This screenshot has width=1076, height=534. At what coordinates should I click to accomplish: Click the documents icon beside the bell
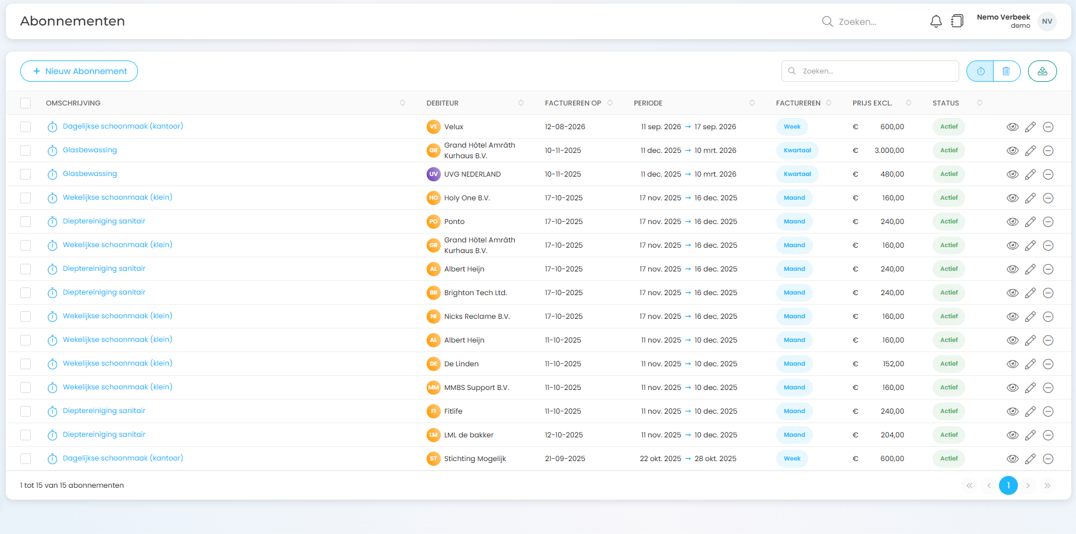pos(957,21)
